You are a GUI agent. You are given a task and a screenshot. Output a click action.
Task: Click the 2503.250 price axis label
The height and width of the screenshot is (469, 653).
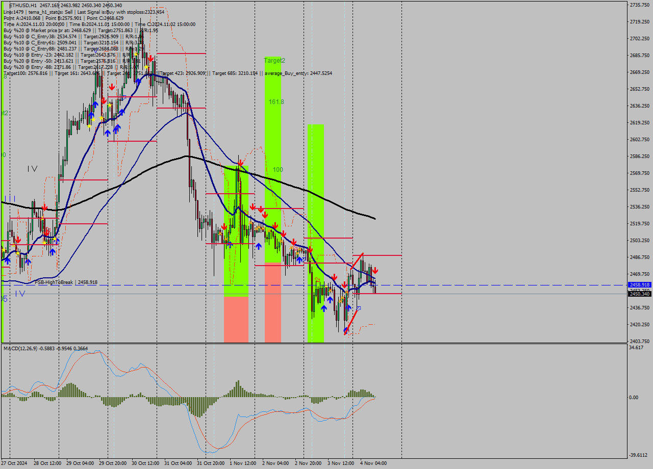click(639, 240)
